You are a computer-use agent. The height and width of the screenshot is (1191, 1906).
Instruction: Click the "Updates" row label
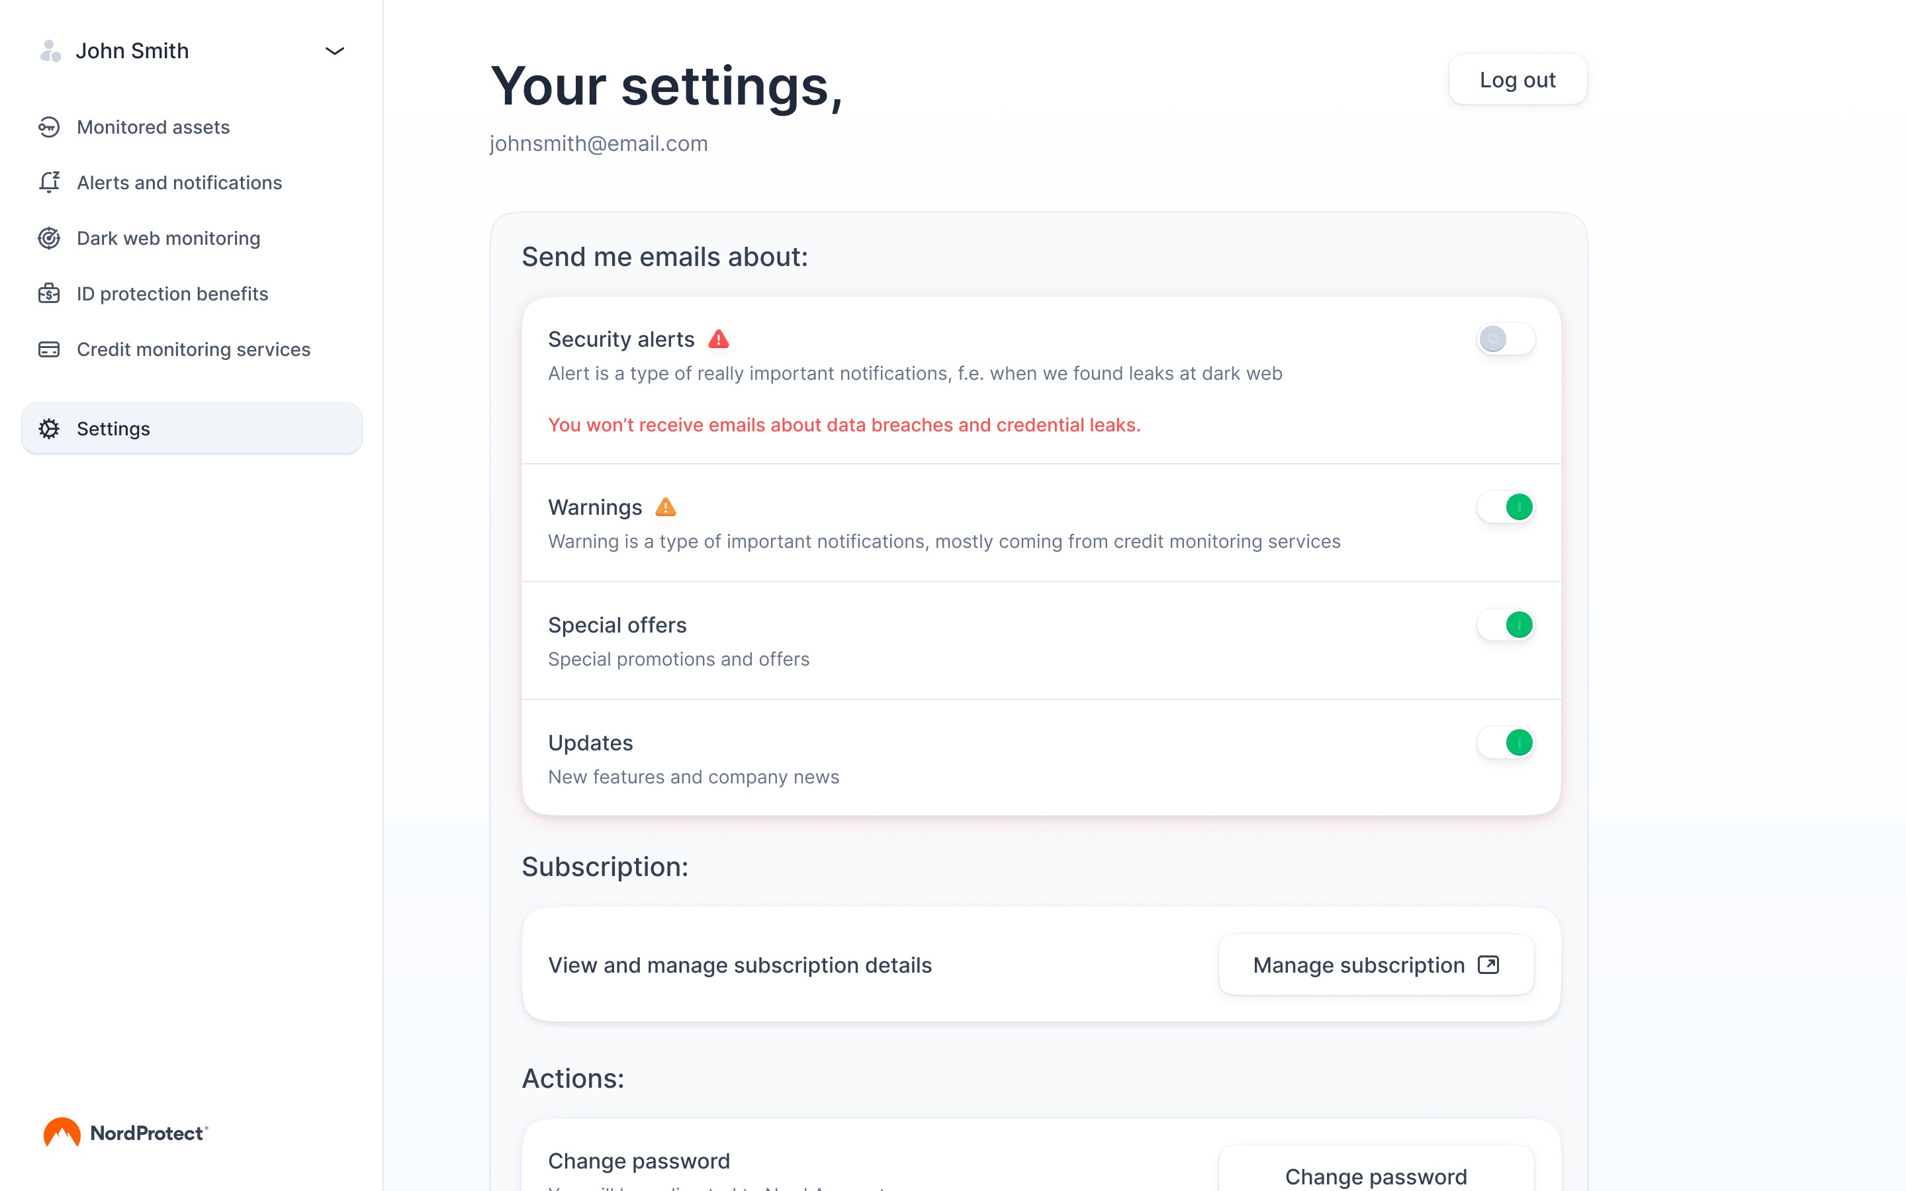pos(591,743)
